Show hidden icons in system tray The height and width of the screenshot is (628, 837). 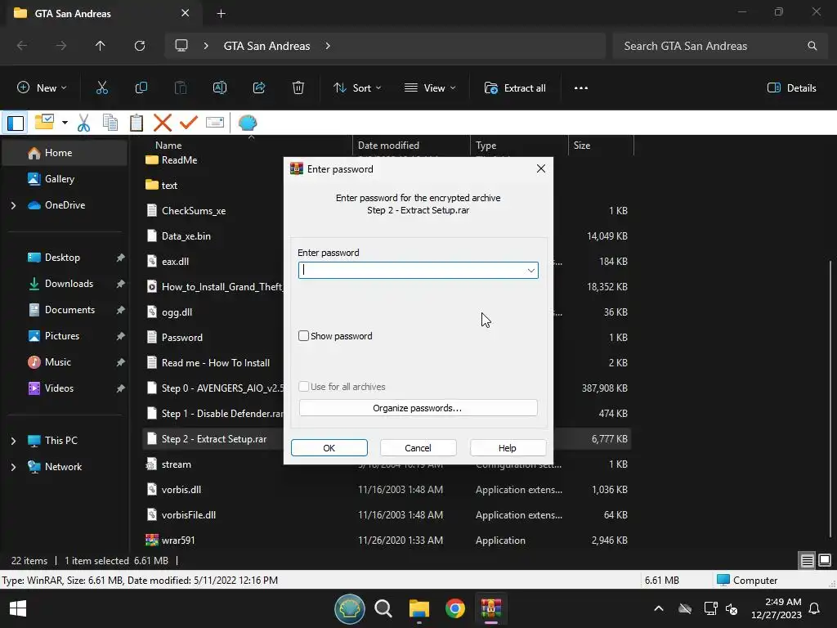coord(659,608)
